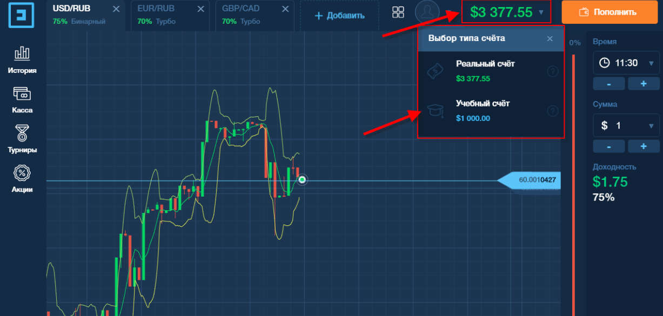Image resolution: width=663 pixels, height=316 pixels.
Task: Increase Сумма with plus button
Action: [644, 146]
